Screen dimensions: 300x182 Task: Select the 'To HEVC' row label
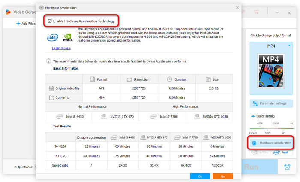(60, 156)
